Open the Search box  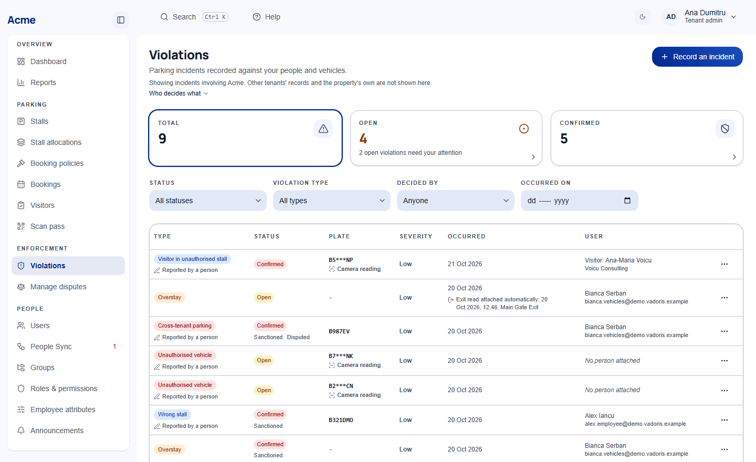(194, 17)
